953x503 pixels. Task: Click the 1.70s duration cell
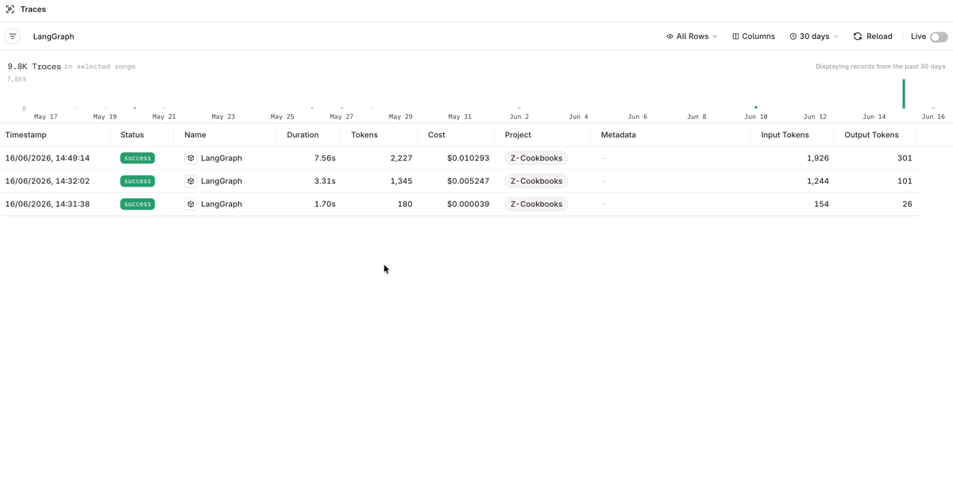[x=325, y=204]
